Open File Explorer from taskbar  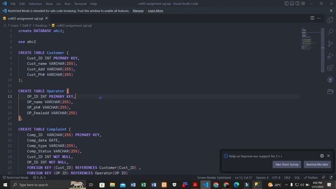(112, 185)
